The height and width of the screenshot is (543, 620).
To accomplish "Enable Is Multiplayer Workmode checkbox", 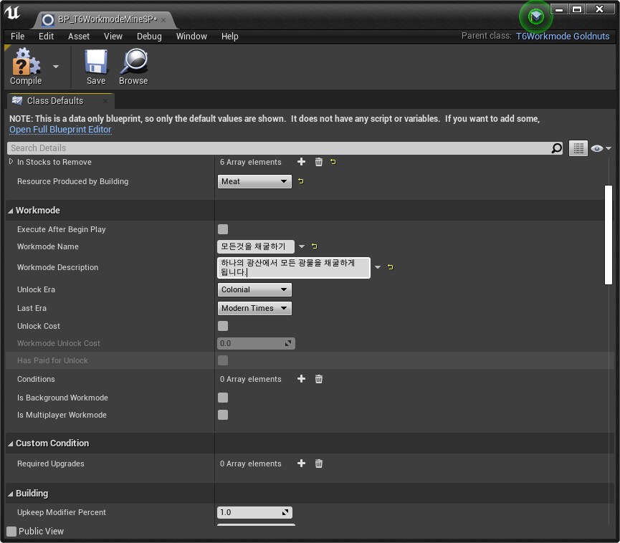I will pos(223,415).
